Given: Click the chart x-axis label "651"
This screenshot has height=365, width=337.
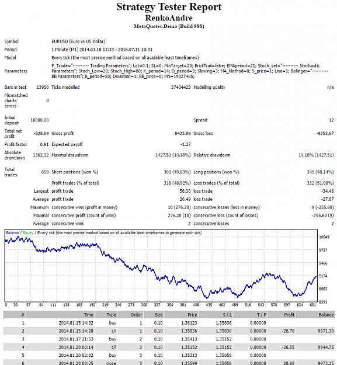Looking at the screenshot, I should click(313, 305).
